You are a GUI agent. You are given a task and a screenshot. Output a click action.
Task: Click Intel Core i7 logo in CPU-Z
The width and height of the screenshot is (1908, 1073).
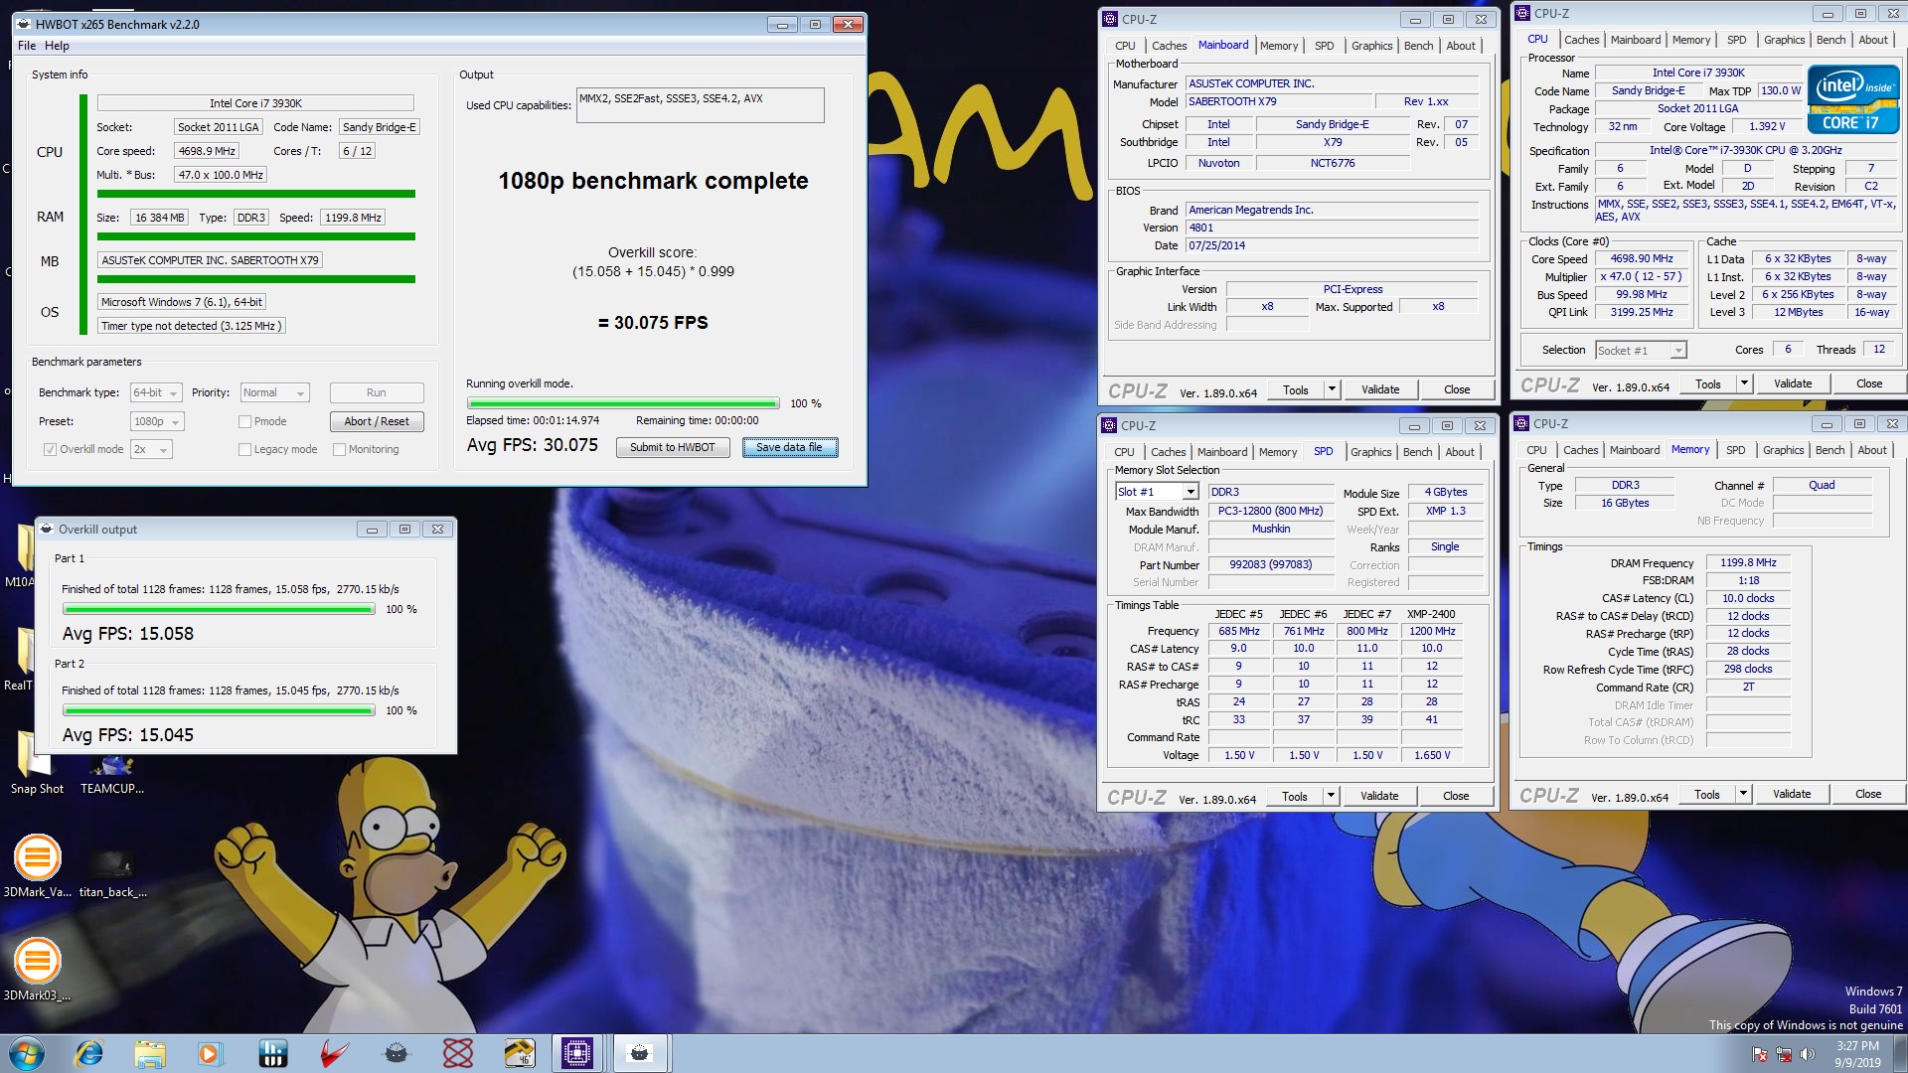[x=1852, y=99]
